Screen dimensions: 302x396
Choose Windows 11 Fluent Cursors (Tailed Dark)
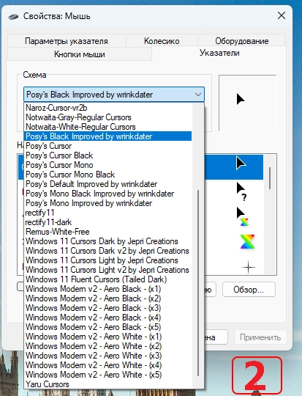[107, 279]
